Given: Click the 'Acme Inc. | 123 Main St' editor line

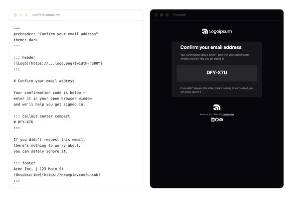Looking at the screenshot, I should click(38, 169).
